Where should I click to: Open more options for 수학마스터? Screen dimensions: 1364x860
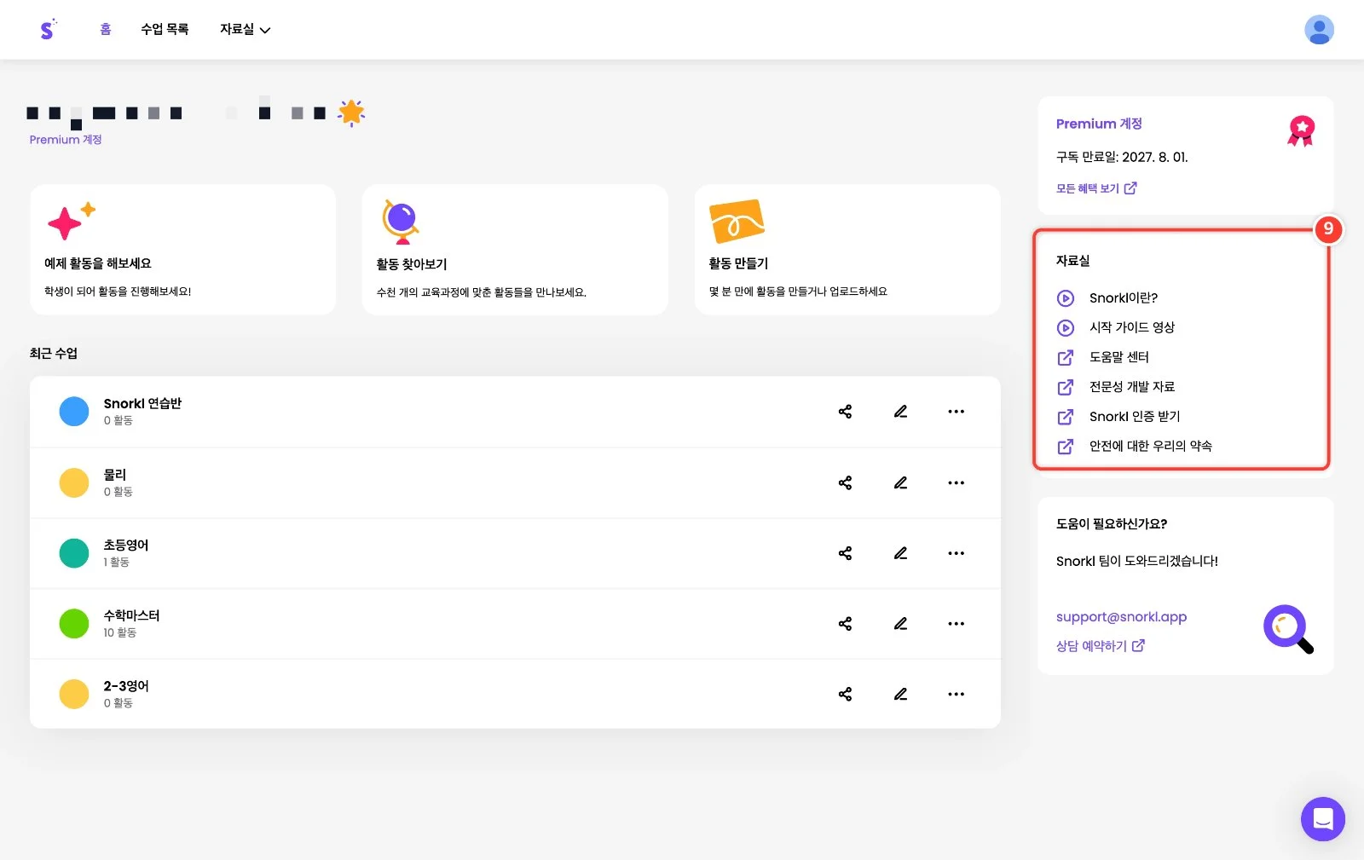(956, 624)
